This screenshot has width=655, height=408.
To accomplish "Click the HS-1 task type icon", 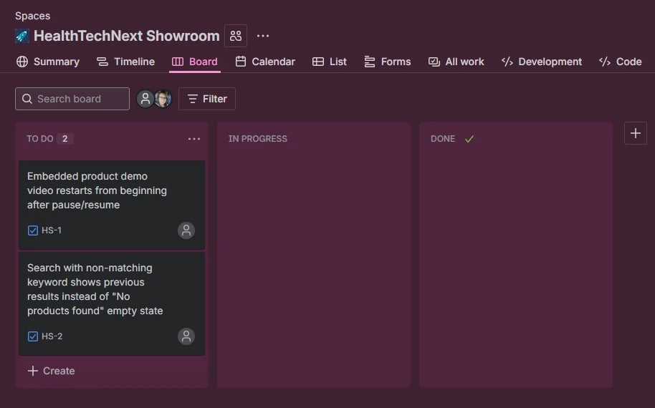I will pos(32,230).
